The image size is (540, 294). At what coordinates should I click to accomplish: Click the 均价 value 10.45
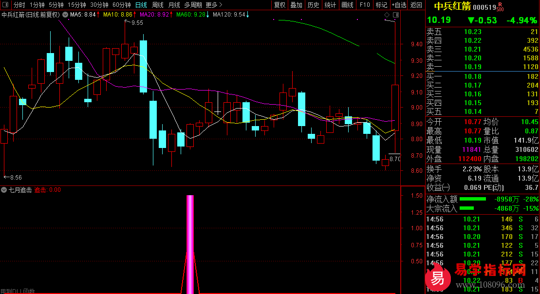click(x=529, y=122)
